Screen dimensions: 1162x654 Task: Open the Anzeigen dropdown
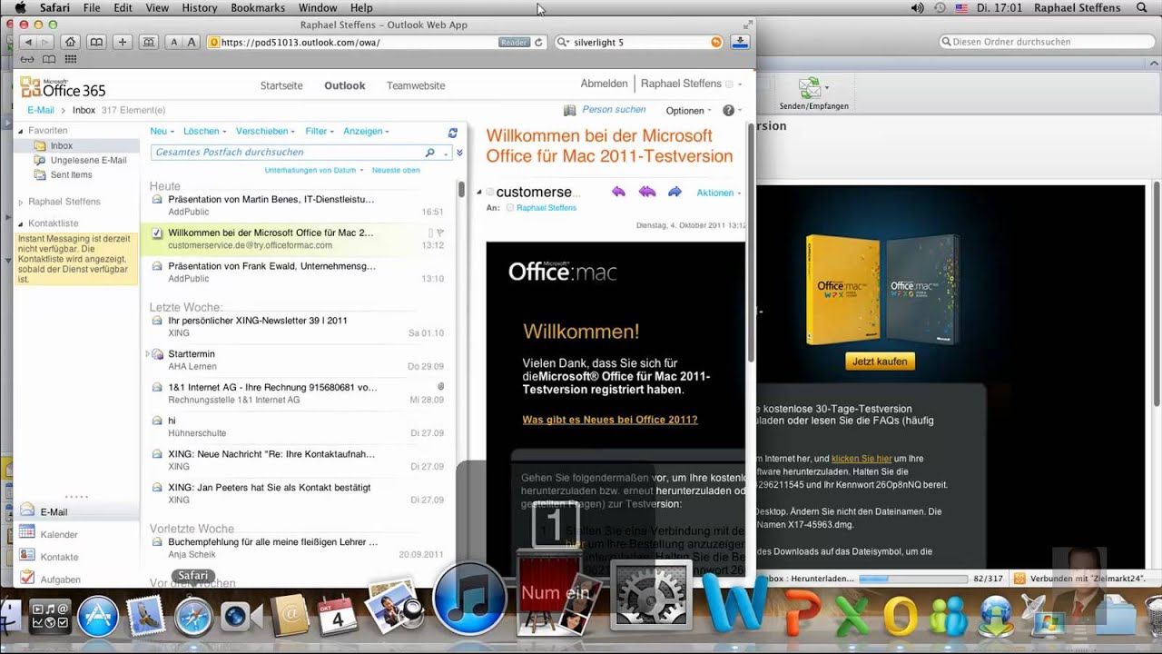366,131
